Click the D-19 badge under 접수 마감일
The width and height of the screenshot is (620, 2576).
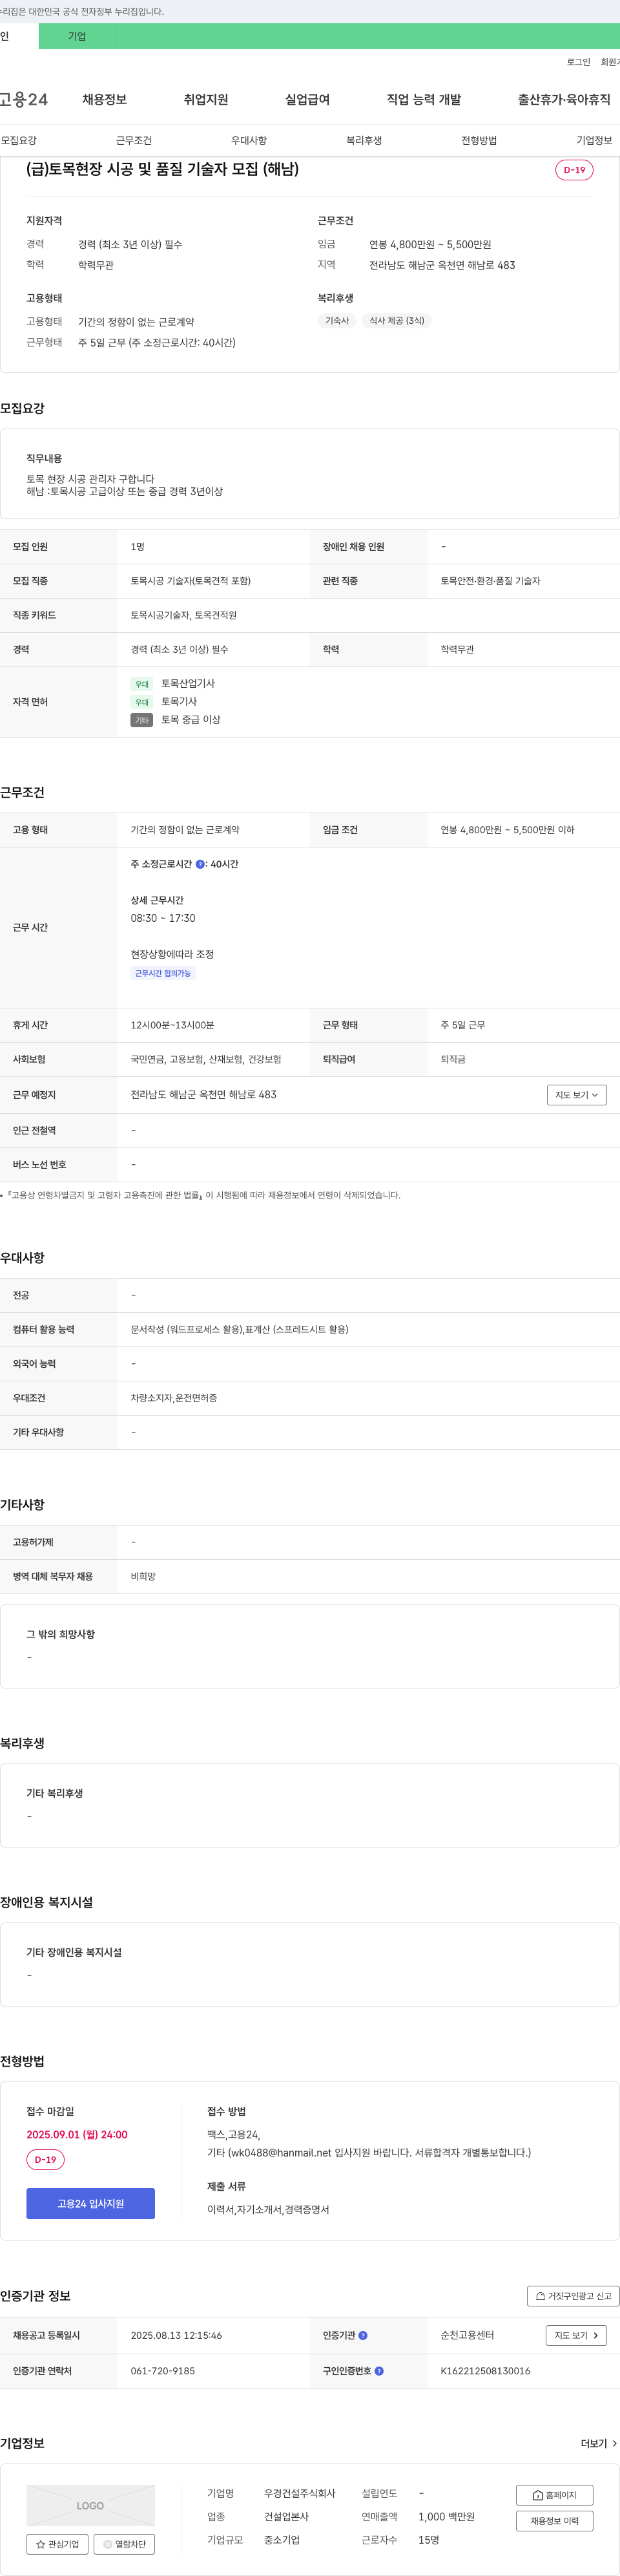pyautogui.click(x=45, y=2160)
